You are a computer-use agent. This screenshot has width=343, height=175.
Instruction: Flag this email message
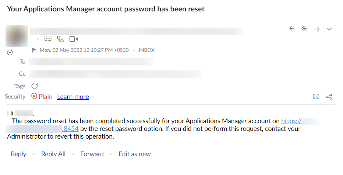(x=34, y=50)
